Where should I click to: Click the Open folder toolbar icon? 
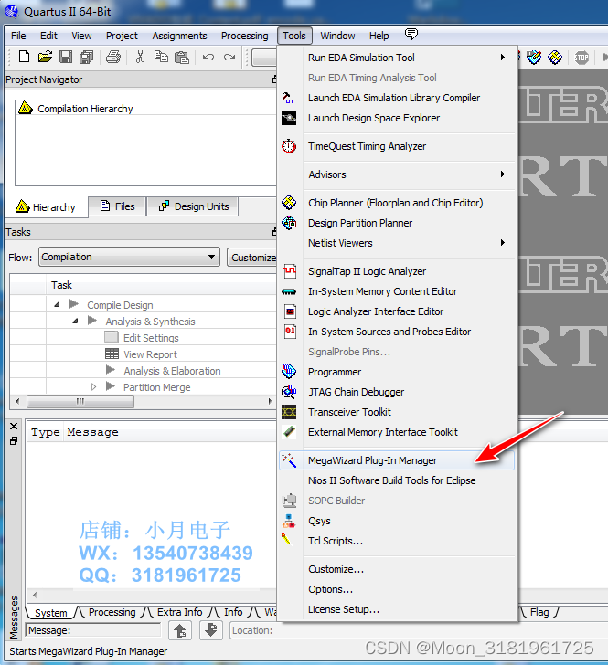45,57
